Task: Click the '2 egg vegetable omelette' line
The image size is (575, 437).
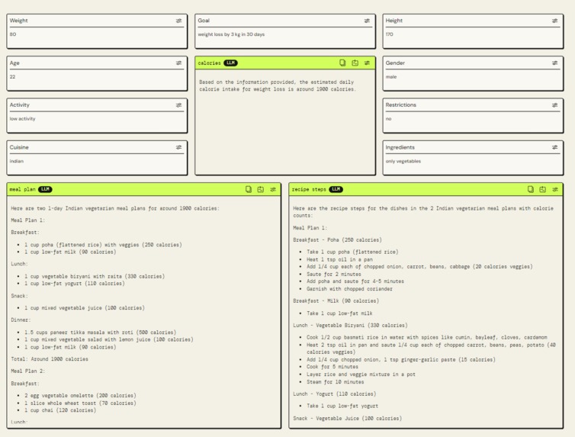Action: click(x=80, y=396)
